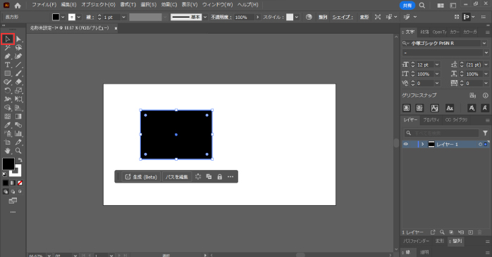
Task: Open font family dropdown 小塚ゴシック Pr6N R
Action: pos(484,44)
